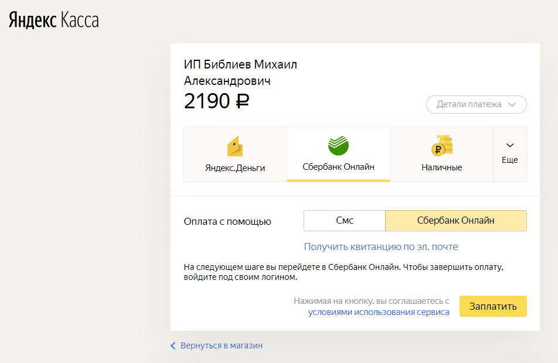Click the merchant name ИП Библиев Михаил
Image resolution: width=558 pixels, height=363 pixels.
coord(240,65)
